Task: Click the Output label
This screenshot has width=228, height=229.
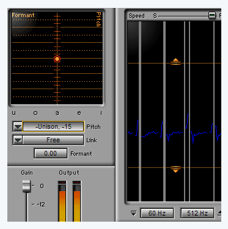Action: (69, 173)
